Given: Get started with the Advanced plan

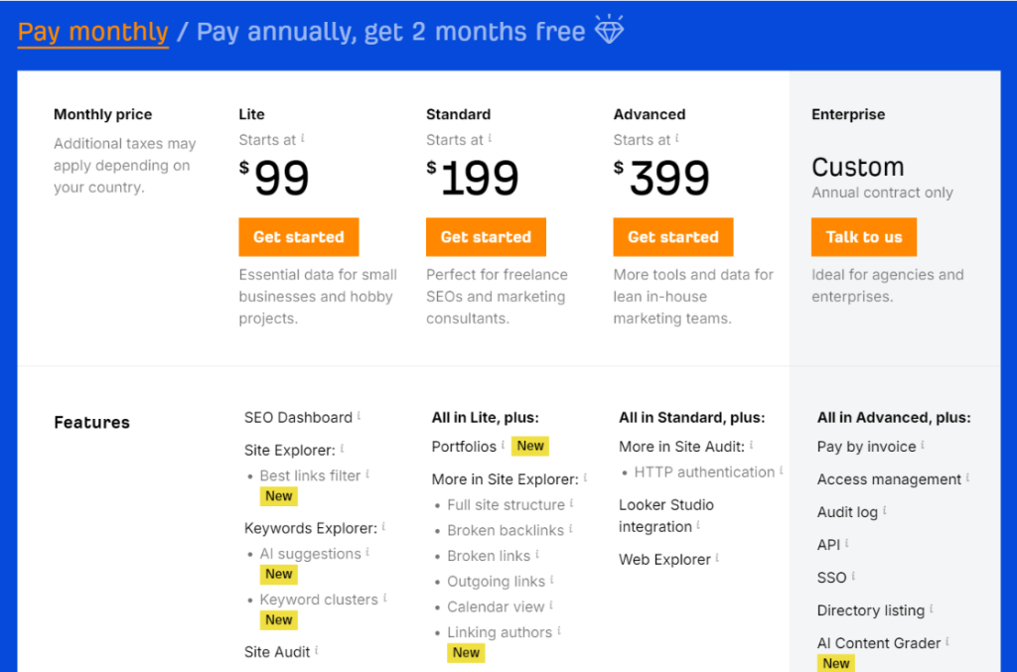Looking at the screenshot, I should click(x=672, y=236).
